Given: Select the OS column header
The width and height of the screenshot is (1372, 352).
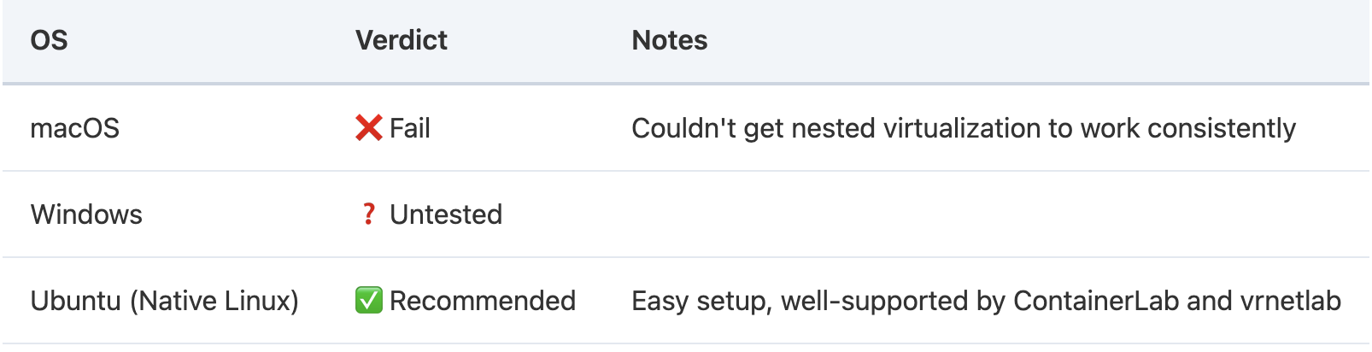Looking at the screenshot, I should [49, 40].
